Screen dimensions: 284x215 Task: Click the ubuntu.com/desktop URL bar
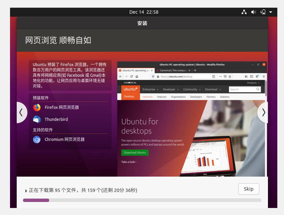coord(191,76)
